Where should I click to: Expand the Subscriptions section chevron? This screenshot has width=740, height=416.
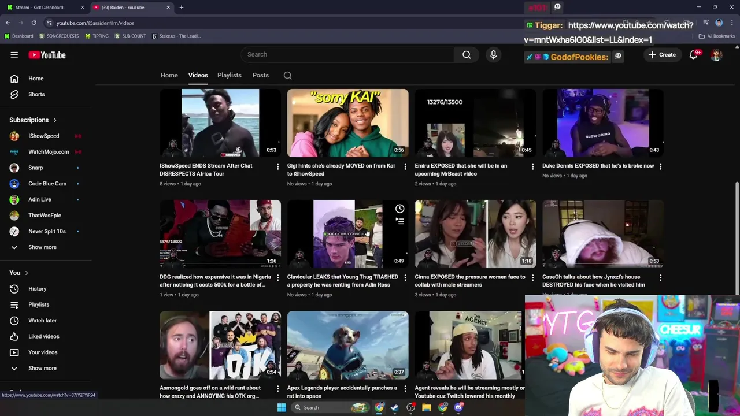(55, 120)
